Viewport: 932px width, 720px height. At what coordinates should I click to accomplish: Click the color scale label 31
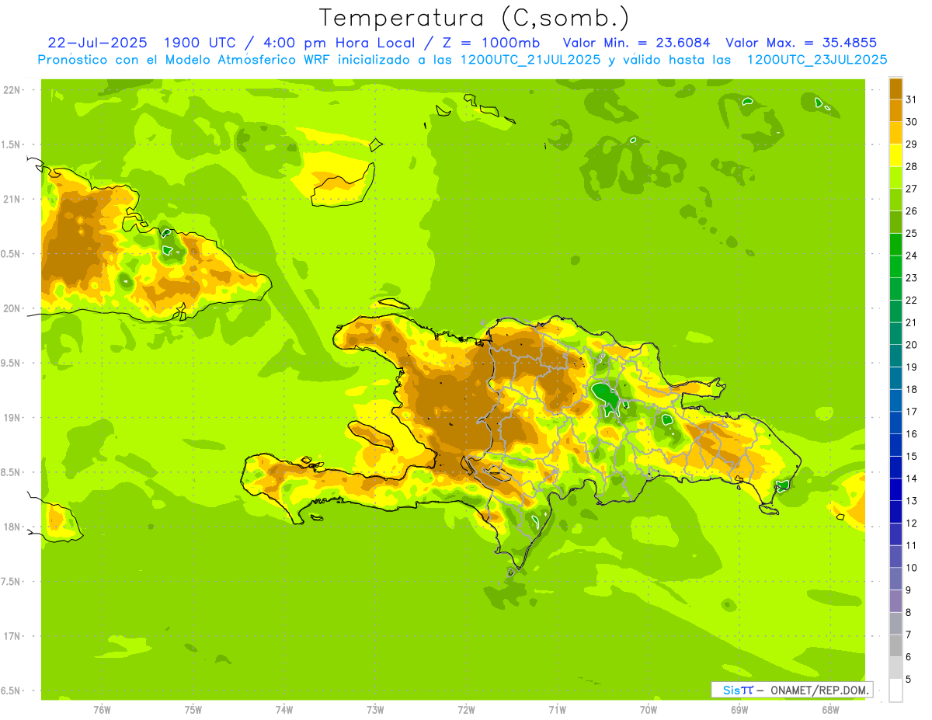[912, 99]
